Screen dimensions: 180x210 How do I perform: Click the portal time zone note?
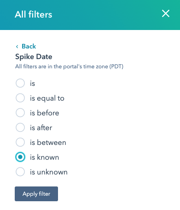point(69,66)
